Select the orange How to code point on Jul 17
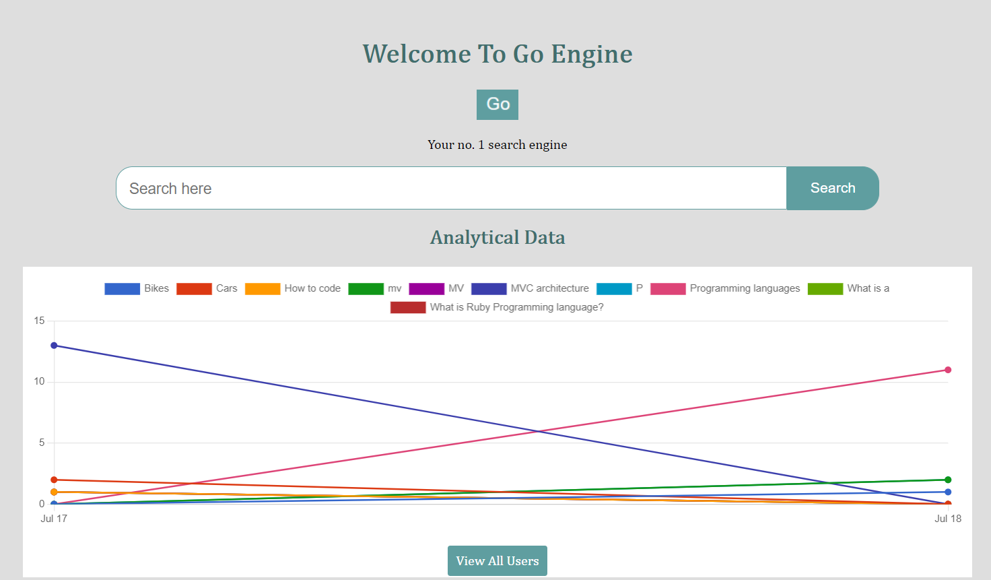Viewport: 991px width, 580px height. (x=54, y=492)
